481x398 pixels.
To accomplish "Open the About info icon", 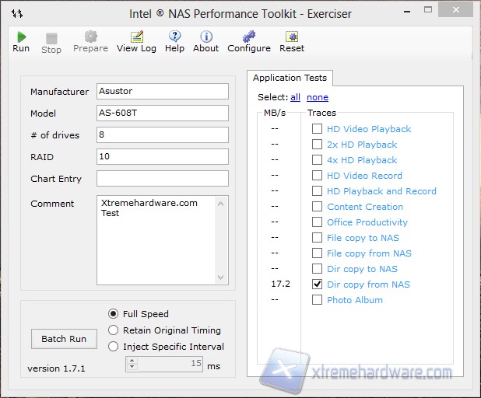I will click(205, 37).
